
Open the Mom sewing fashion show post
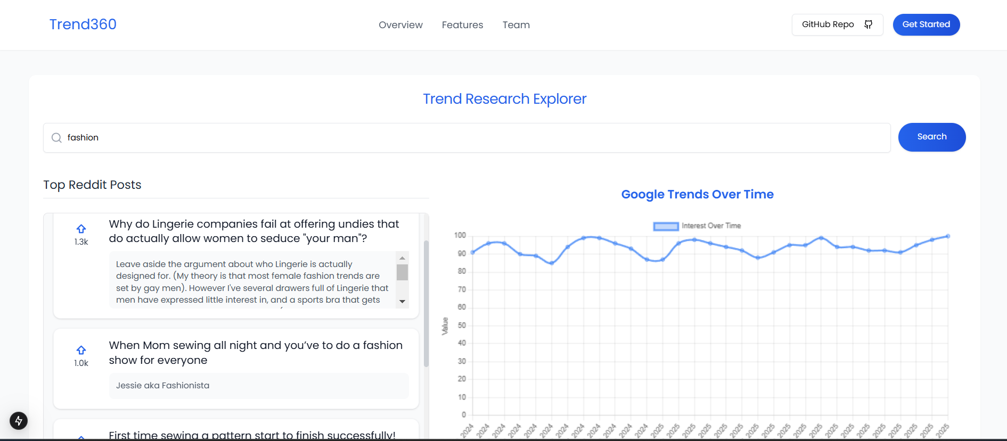coord(256,353)
